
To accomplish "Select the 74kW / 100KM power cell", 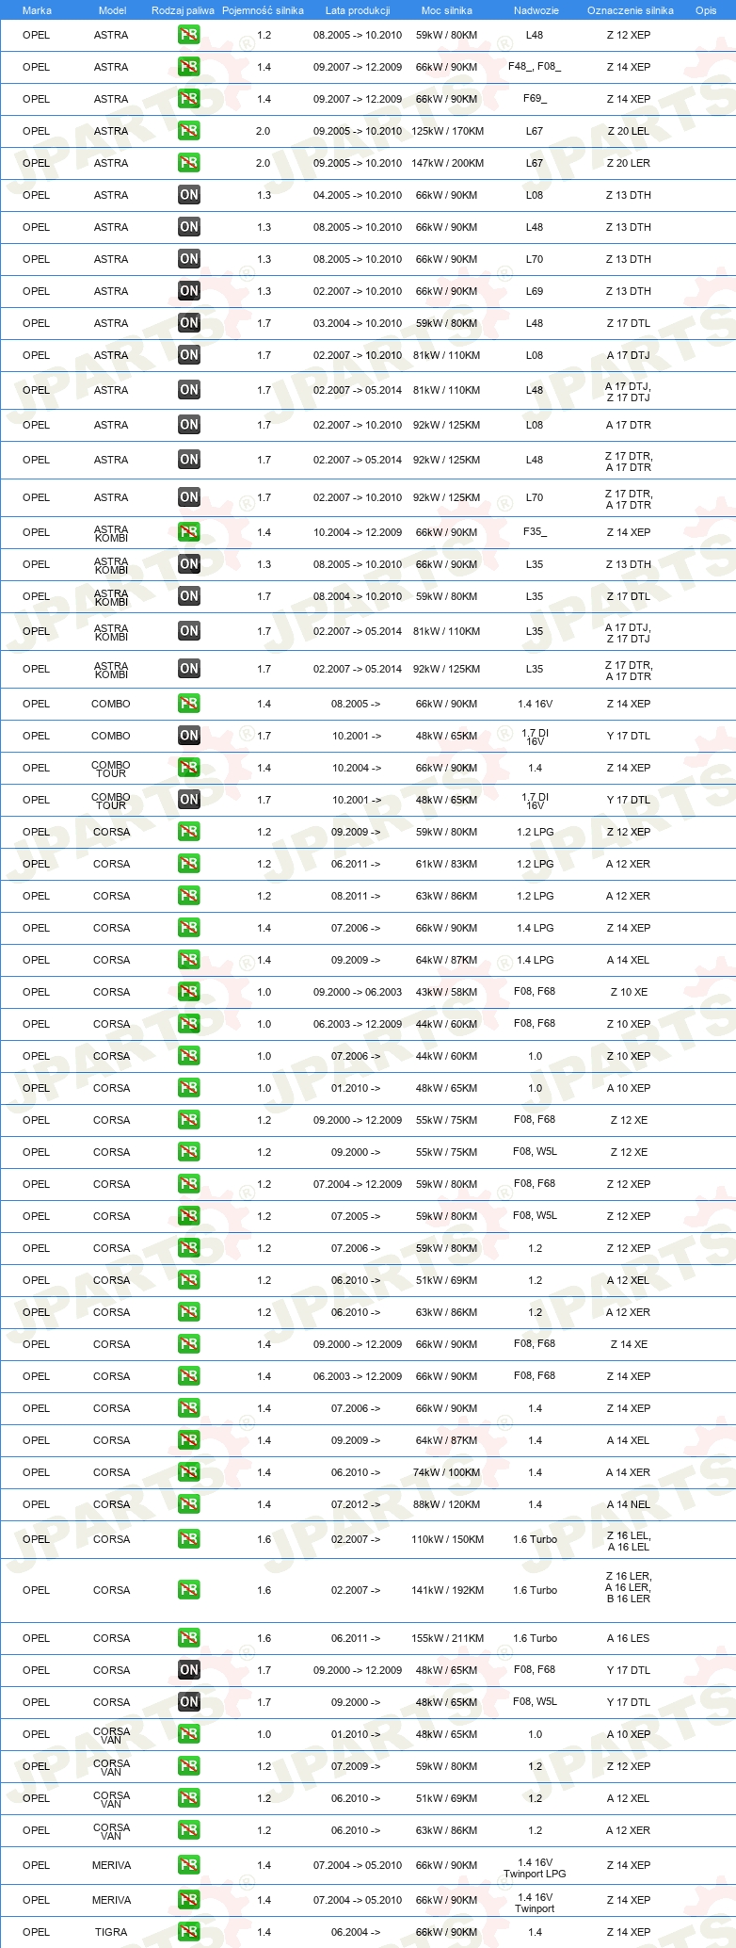I will tap(447, 1472).
